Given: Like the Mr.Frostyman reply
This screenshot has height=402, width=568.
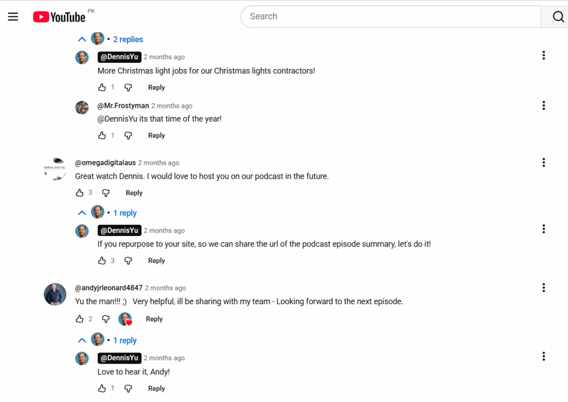Looking at the screenshot, I should pos(102,135).
